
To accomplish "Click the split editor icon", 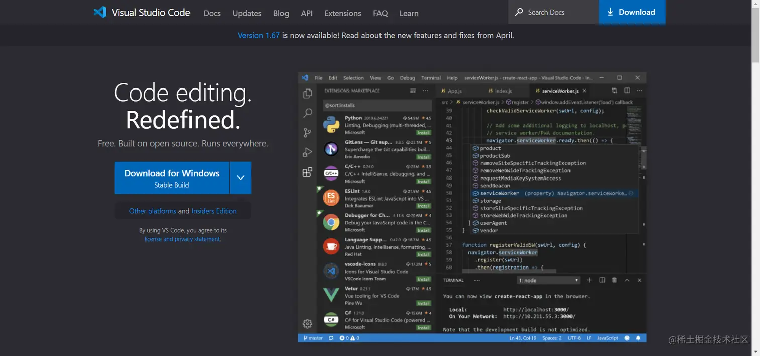I will (x=627, y=91).
